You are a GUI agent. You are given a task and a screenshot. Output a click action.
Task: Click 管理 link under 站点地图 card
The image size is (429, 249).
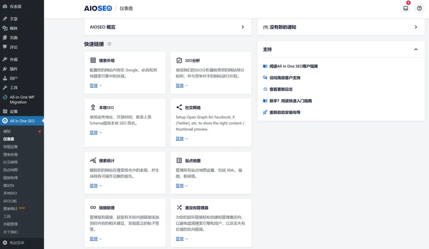coord(179,186)
